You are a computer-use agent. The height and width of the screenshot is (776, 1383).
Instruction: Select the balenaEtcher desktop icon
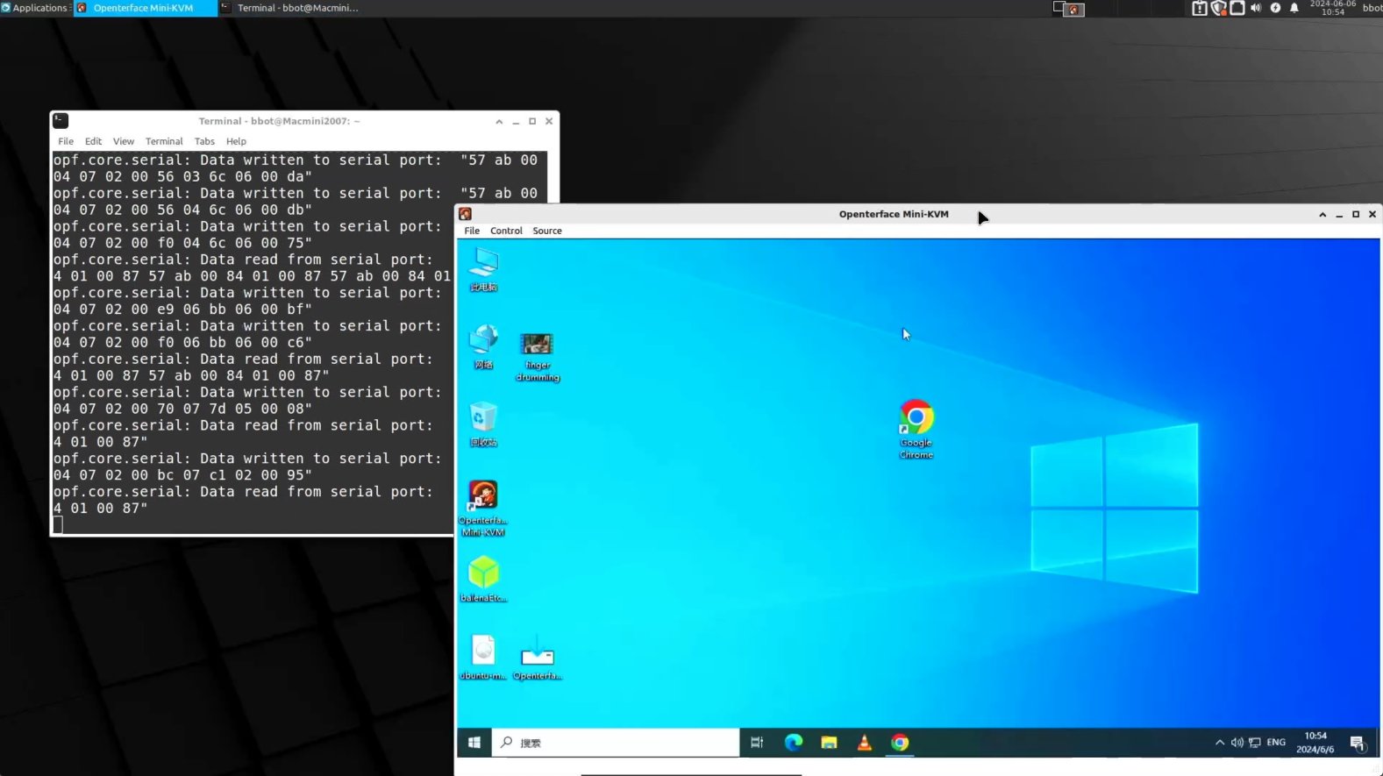483,579
